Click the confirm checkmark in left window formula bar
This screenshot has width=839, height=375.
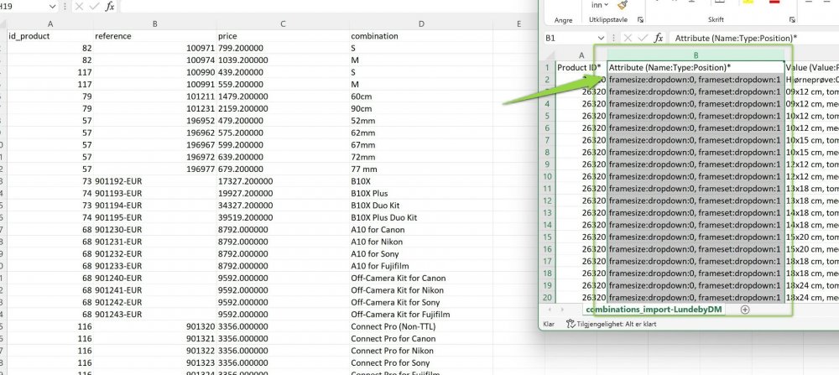click(x=94, y=7)
